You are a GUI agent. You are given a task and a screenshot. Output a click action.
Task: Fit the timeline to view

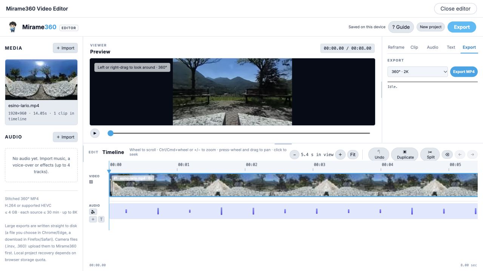(x=353, y=154)
